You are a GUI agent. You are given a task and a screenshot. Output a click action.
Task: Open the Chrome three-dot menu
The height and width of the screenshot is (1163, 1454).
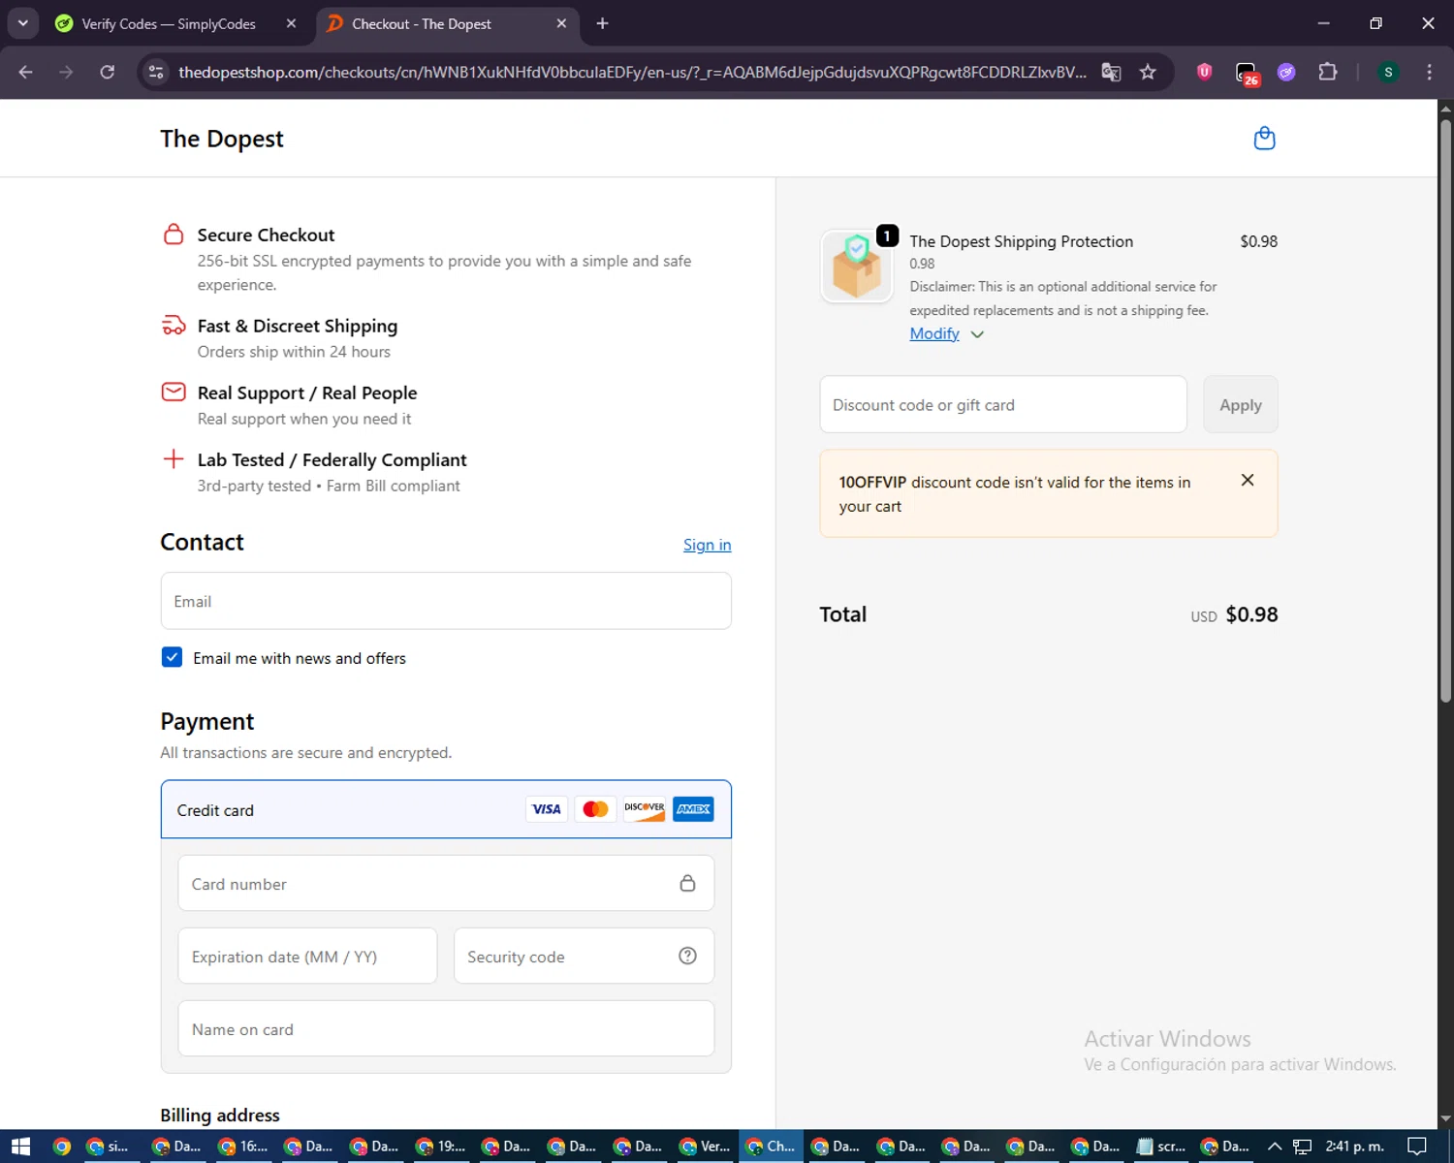click(1429, 72)
